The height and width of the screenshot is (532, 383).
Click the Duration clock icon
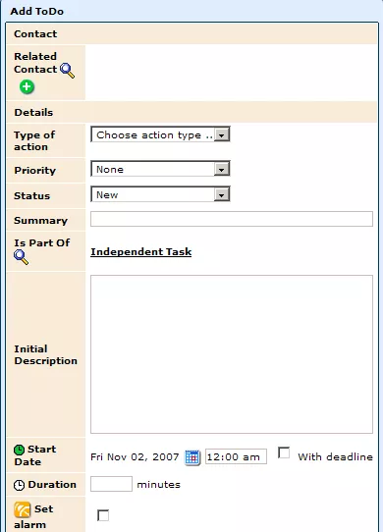(x=19, y=485)
